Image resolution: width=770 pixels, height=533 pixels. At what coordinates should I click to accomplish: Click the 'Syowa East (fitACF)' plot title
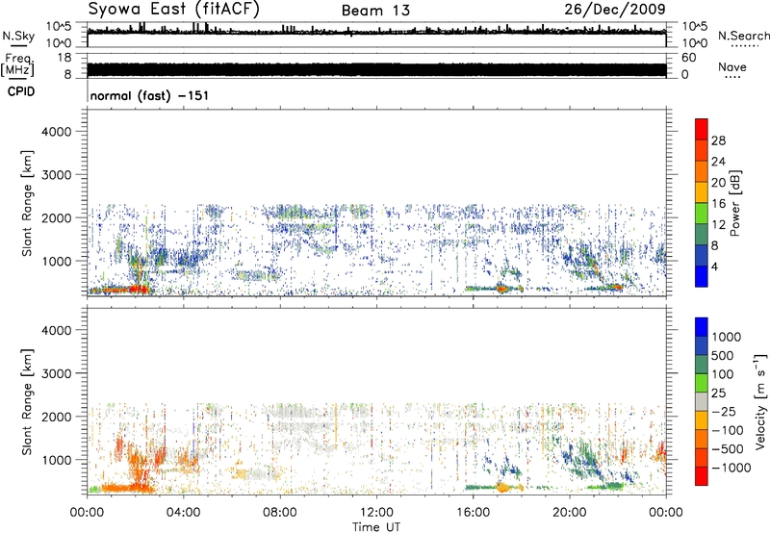click(x=174, y=9)
